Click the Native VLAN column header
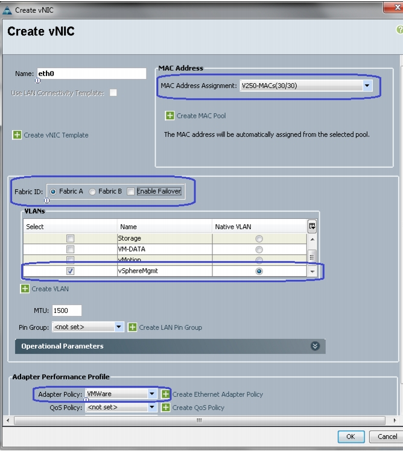This screenshot has height=451, width=403. 259,227
